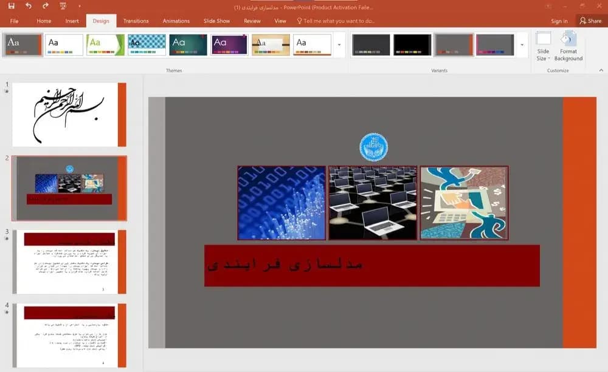The width and height of the screenshot is (608, 372).
Task: Open Format Background
Action: pyautogui.click(x=568, y=47)
